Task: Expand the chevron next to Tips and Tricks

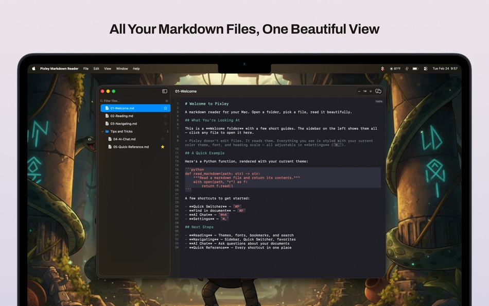Action: (102, 131)
